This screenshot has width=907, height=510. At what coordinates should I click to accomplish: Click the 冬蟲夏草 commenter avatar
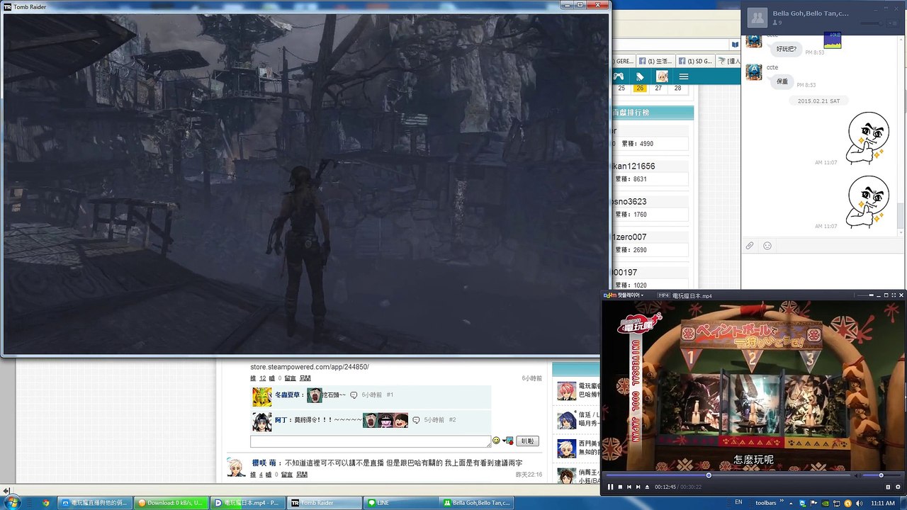[x=261, y=397]
